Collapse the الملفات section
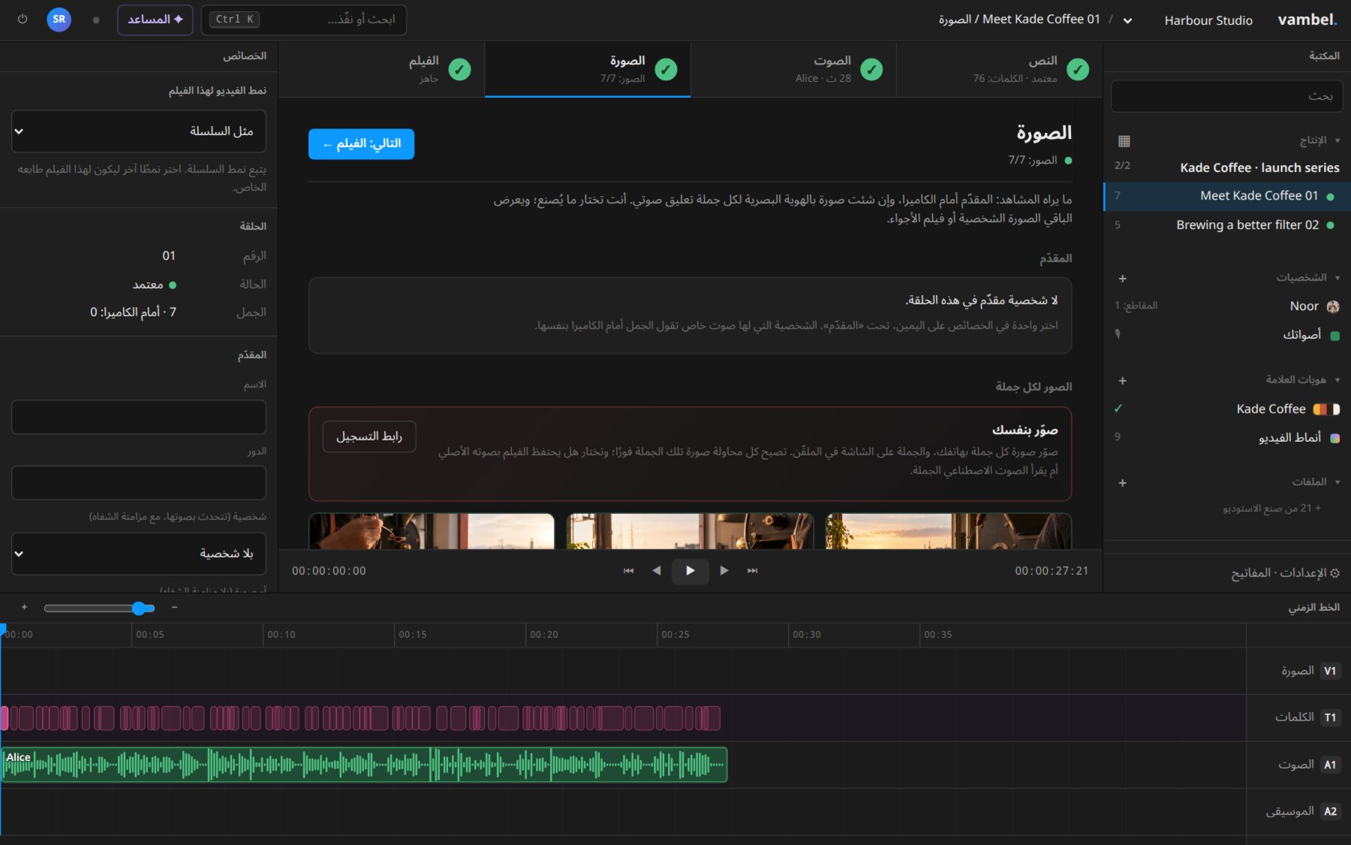The height and width of the screenshot is (845, 1351). click(x=1316, y=482)
